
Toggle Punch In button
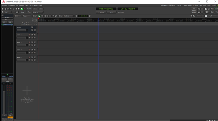[35, 9]
